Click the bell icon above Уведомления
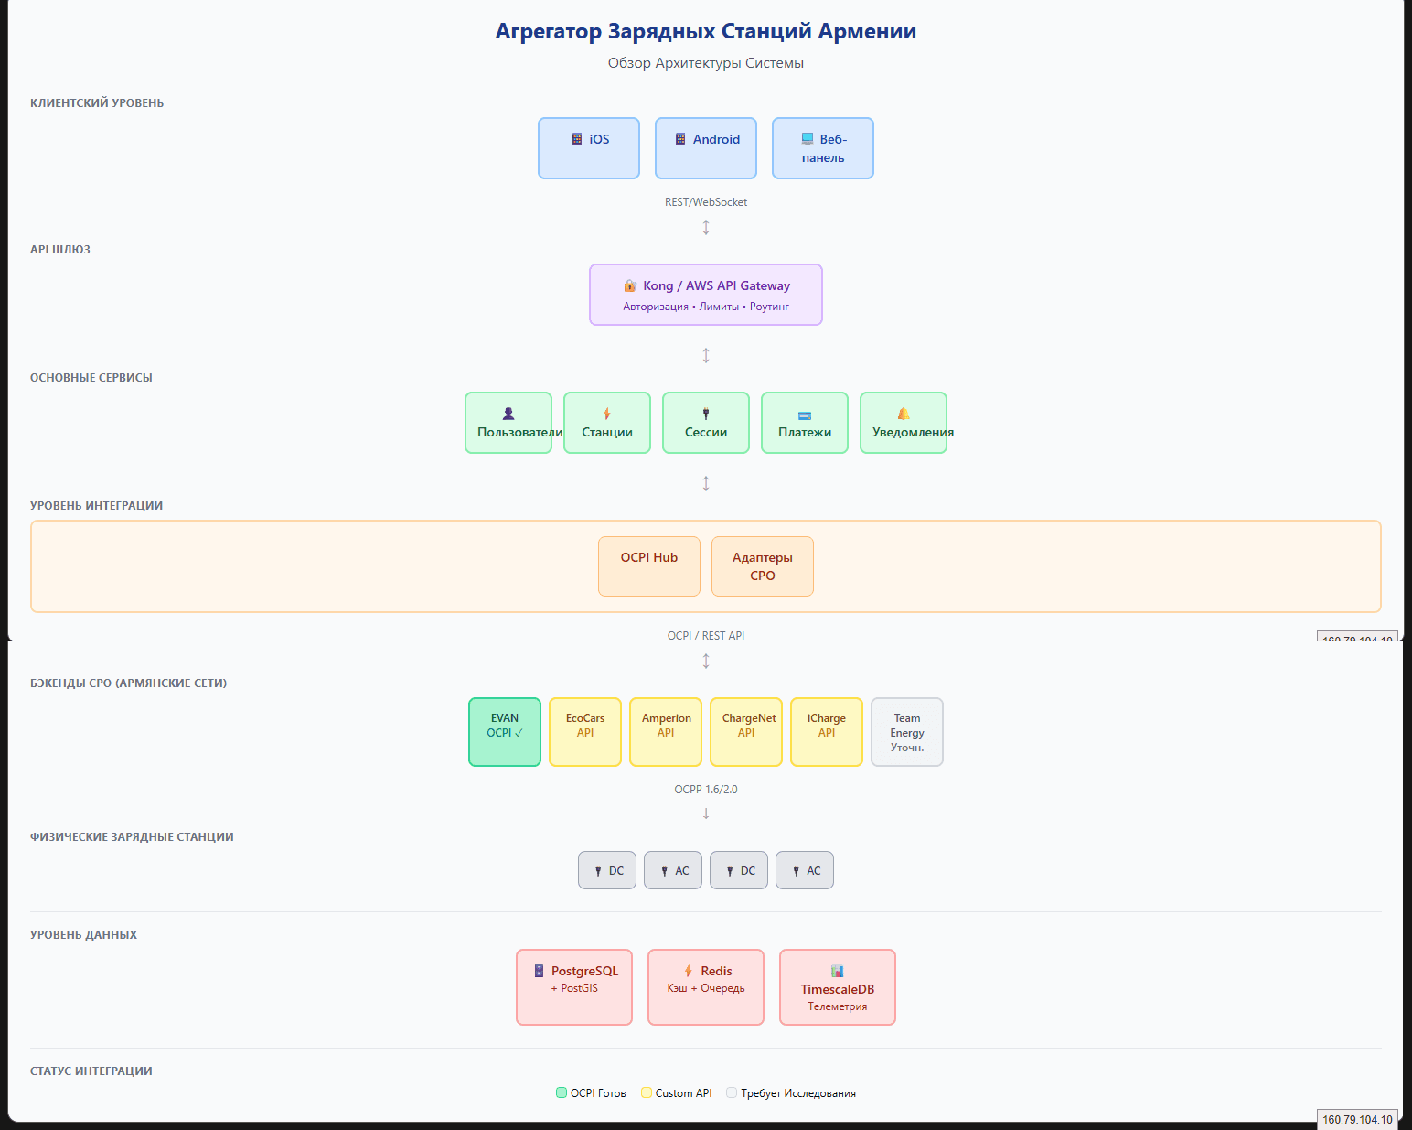The image size is (1412, 1130). [x=904, y=414]
